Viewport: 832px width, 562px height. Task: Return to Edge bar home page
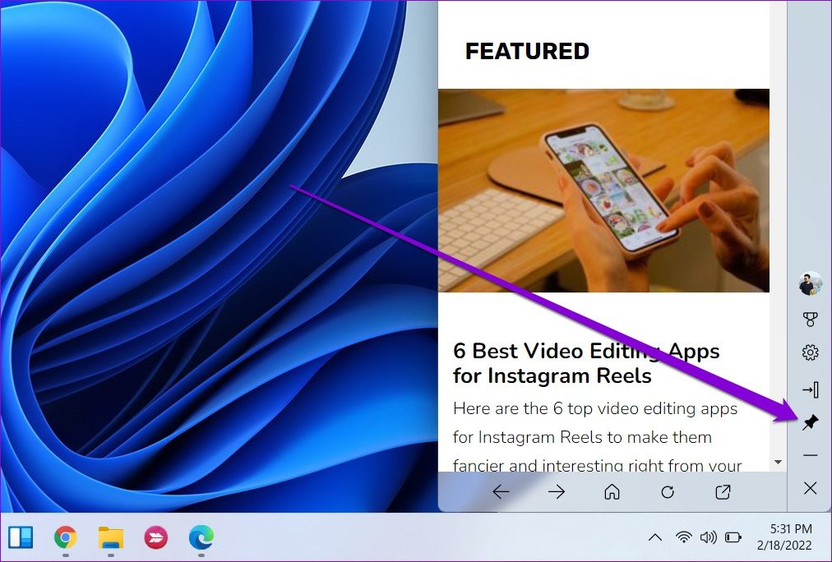612,492
